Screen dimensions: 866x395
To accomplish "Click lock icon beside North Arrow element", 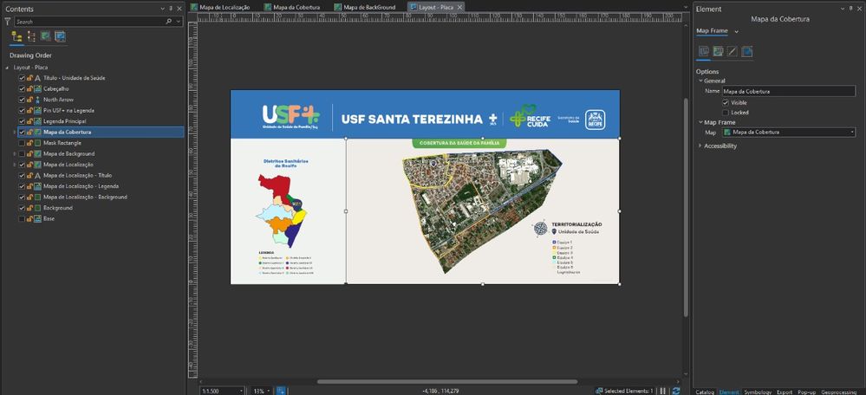I will (x=29, y=100).
